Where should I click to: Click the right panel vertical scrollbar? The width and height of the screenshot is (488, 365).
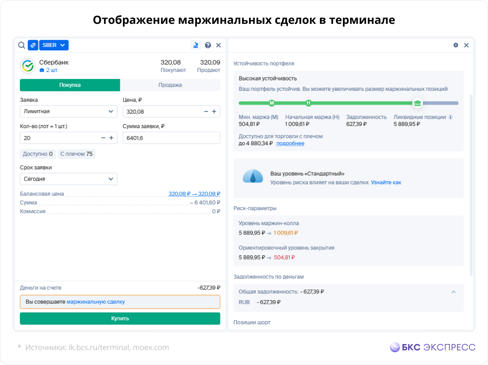pos(471,185)
